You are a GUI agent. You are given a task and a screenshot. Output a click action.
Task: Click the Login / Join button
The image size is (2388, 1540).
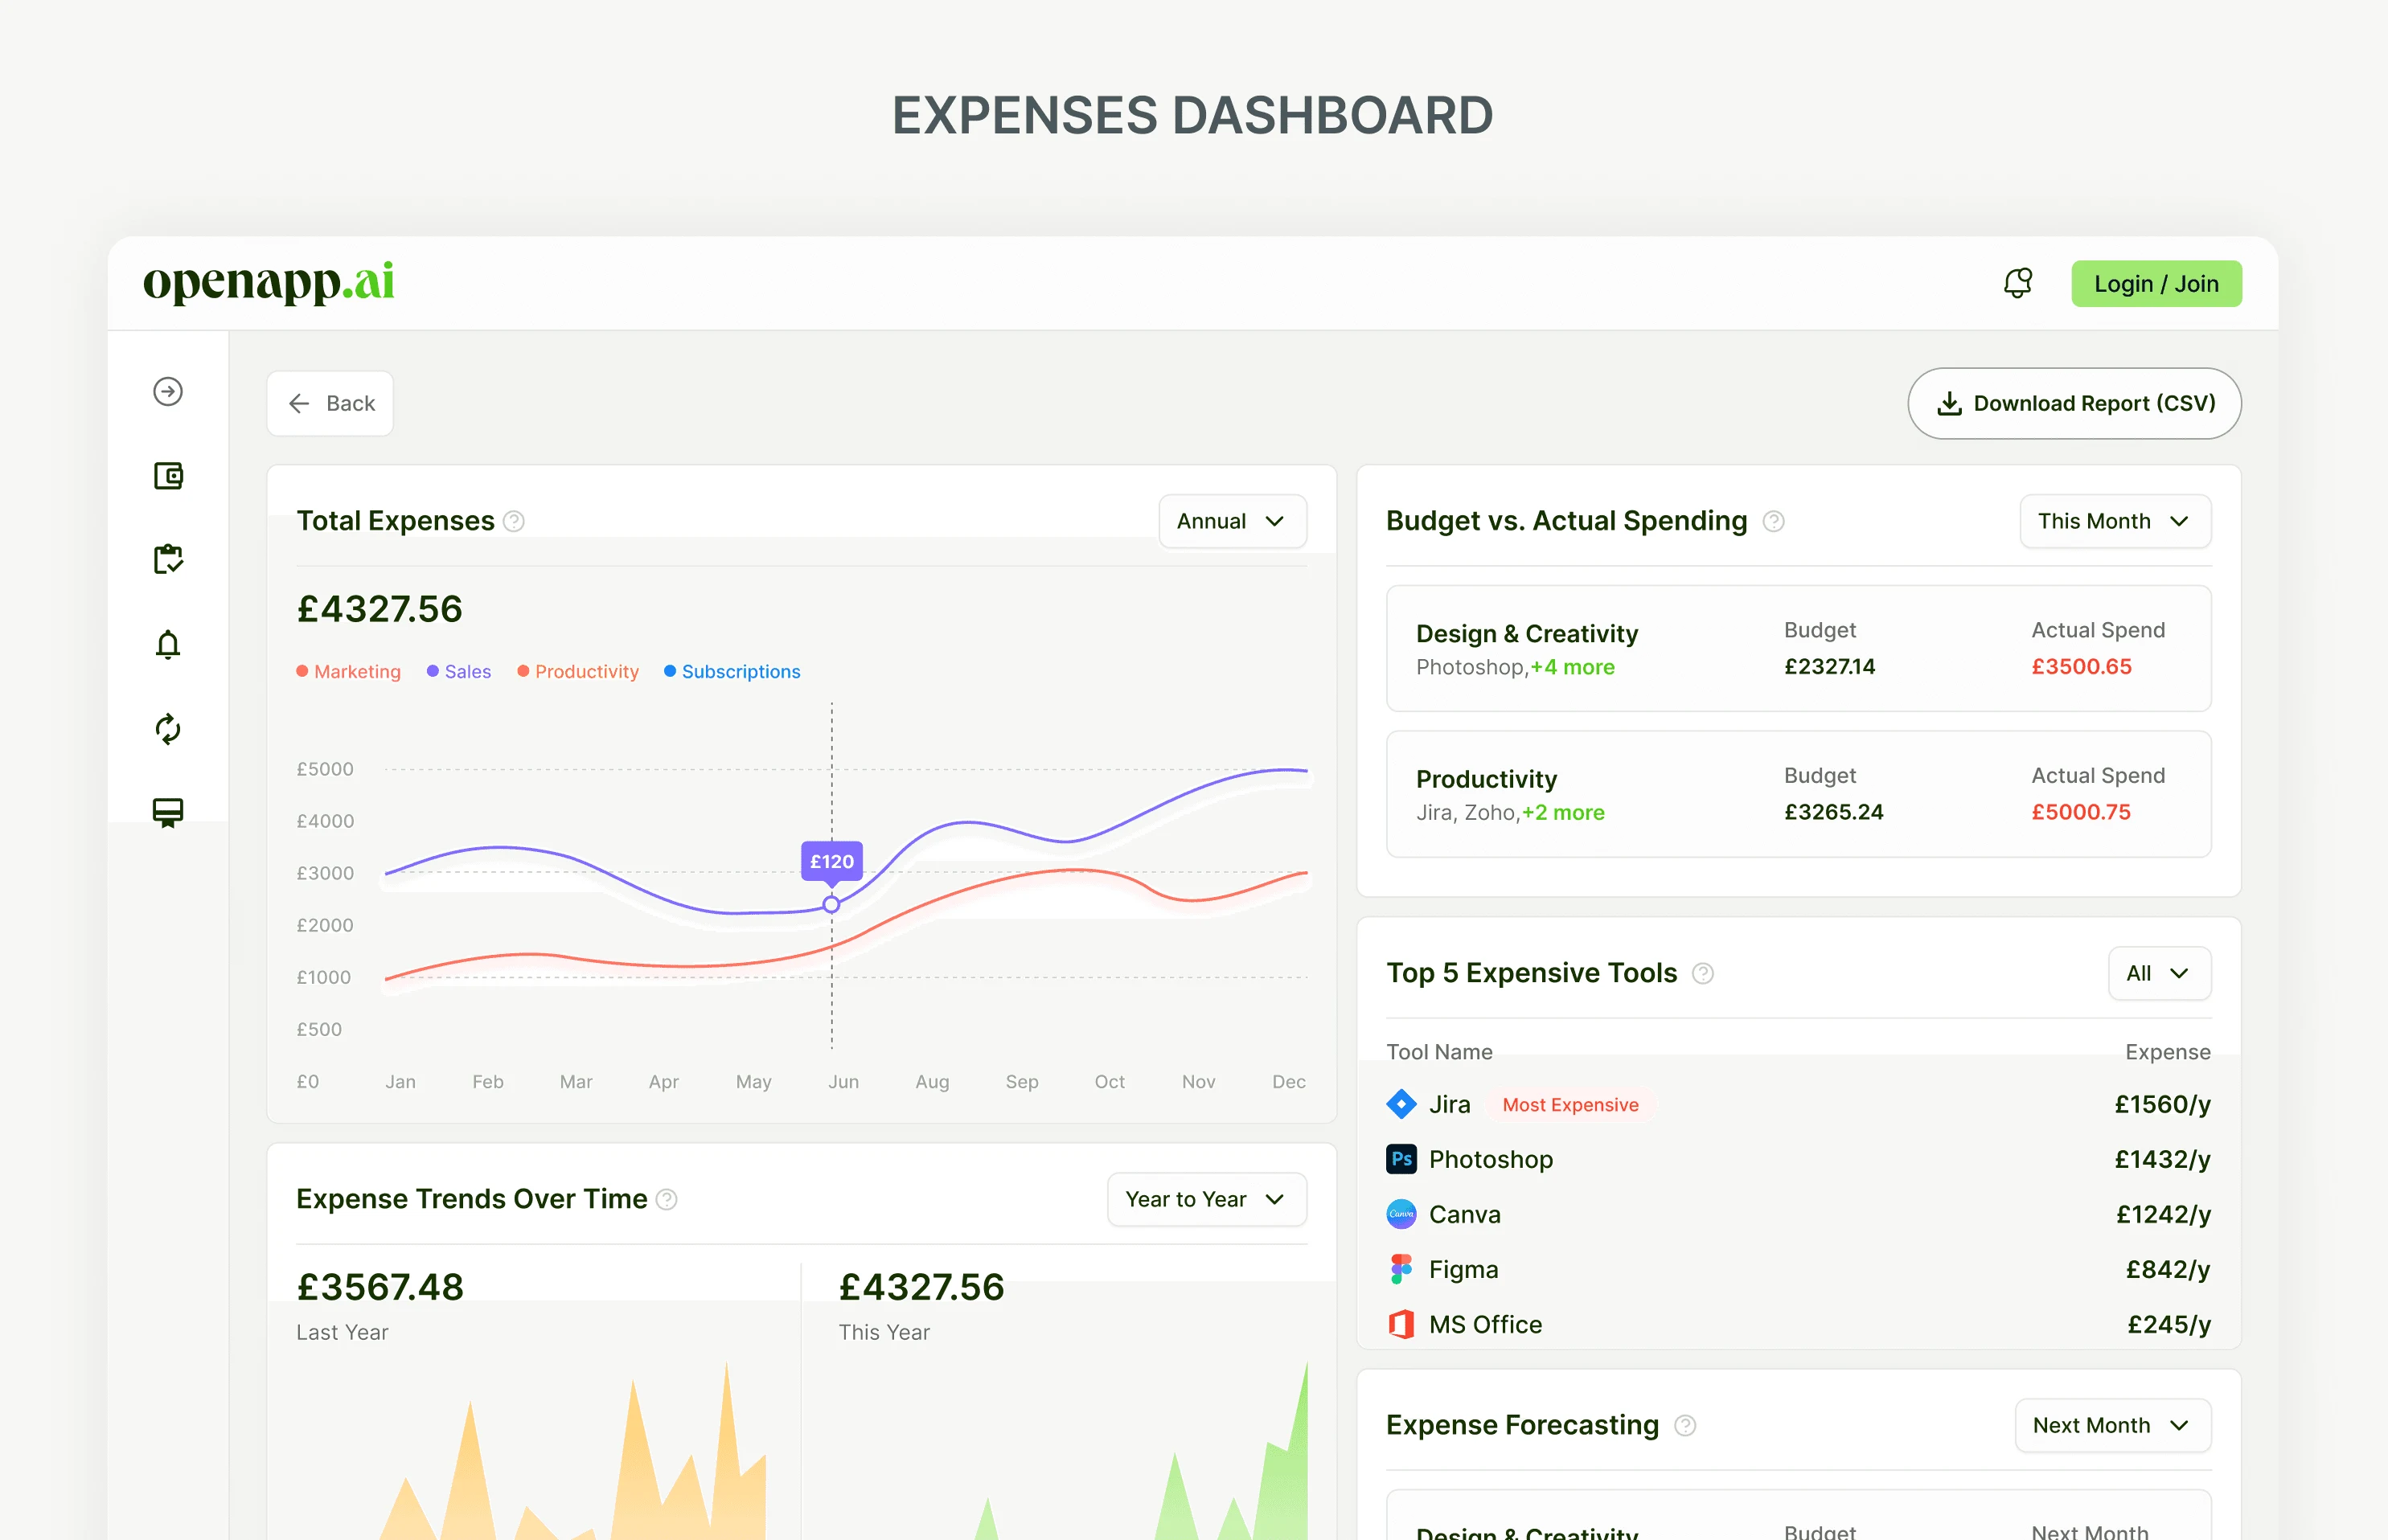pyautogui.click(x=2156, y=284)
